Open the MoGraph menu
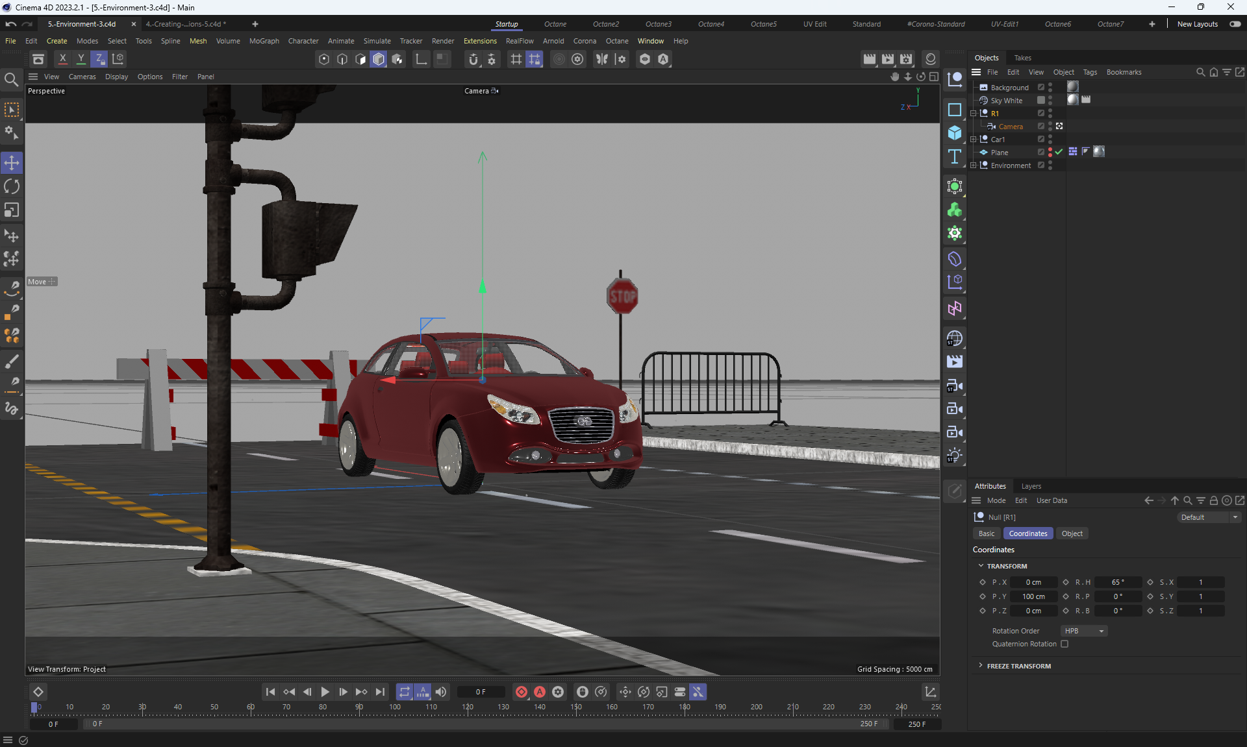This screenshot has width=1247, height=747. [x=264, y=41]
